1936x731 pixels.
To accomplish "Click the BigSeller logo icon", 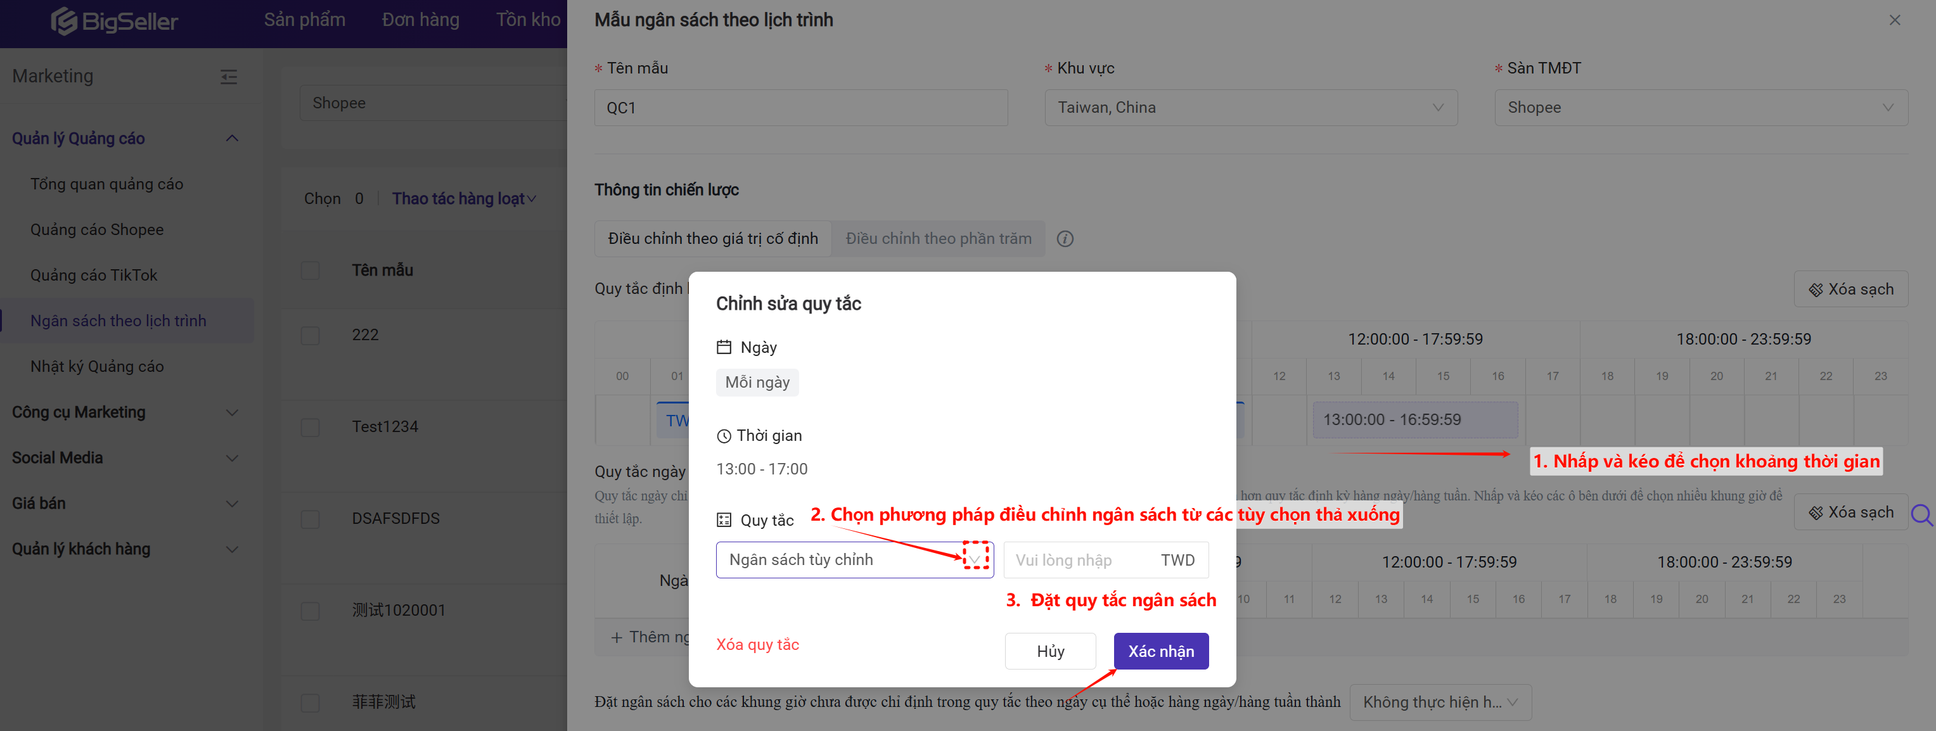I will [64, 21].
